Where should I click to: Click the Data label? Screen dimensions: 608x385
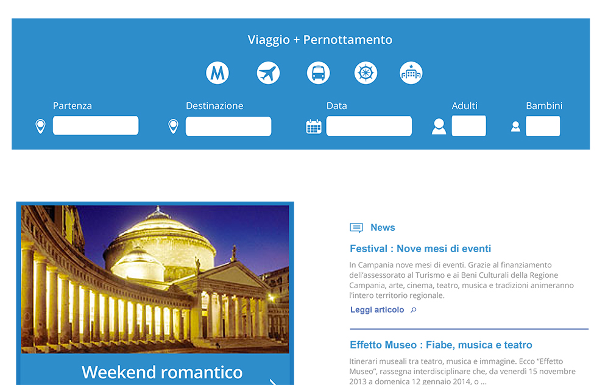tap(336, 106)
